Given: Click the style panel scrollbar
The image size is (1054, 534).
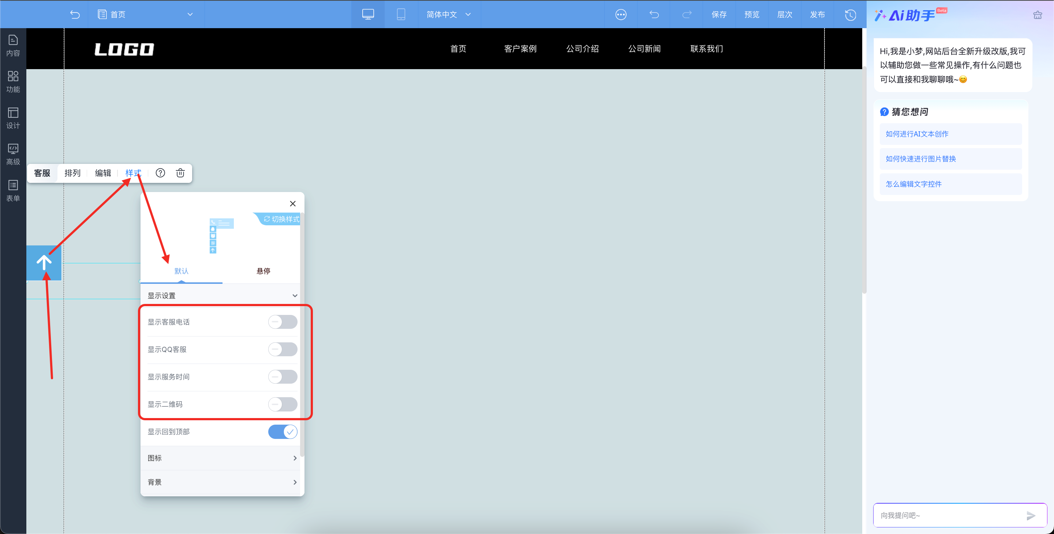Looking at the screenshot, I should (x=302, y=334).
